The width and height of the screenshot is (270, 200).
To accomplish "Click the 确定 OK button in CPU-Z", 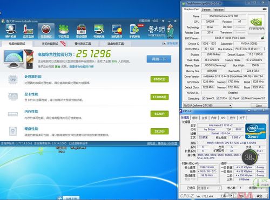I will pos(259,196).
